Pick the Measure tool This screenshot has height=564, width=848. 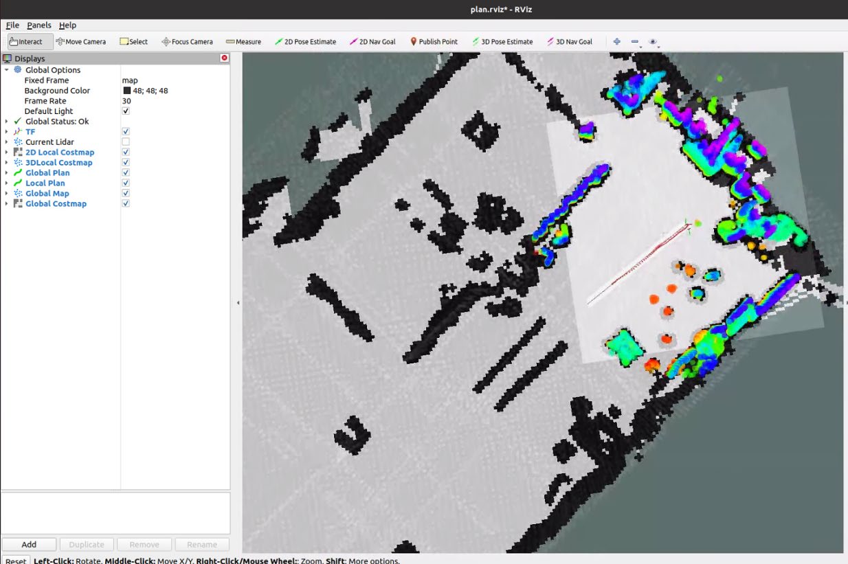point(243,41)
